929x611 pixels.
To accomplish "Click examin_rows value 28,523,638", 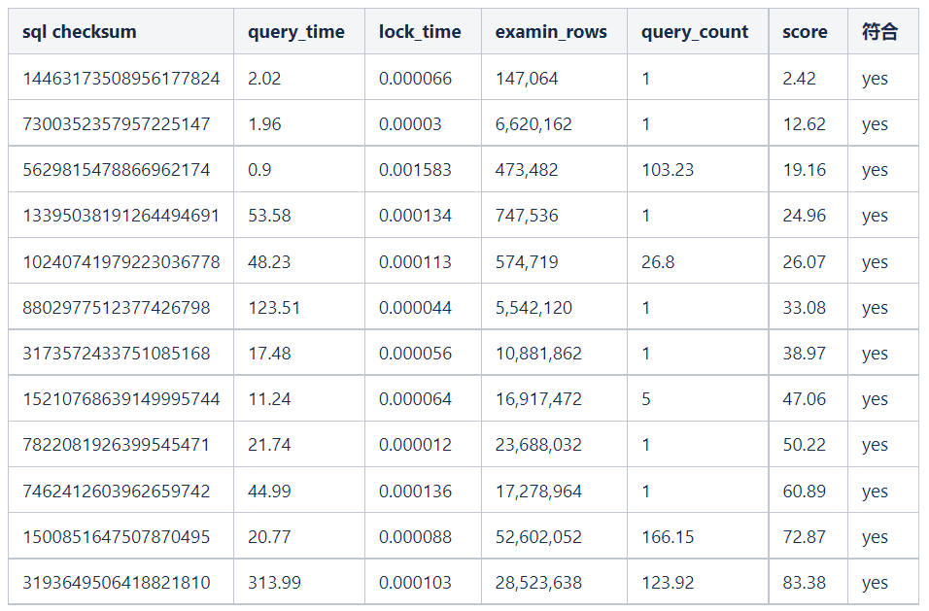I will [538, 583].
